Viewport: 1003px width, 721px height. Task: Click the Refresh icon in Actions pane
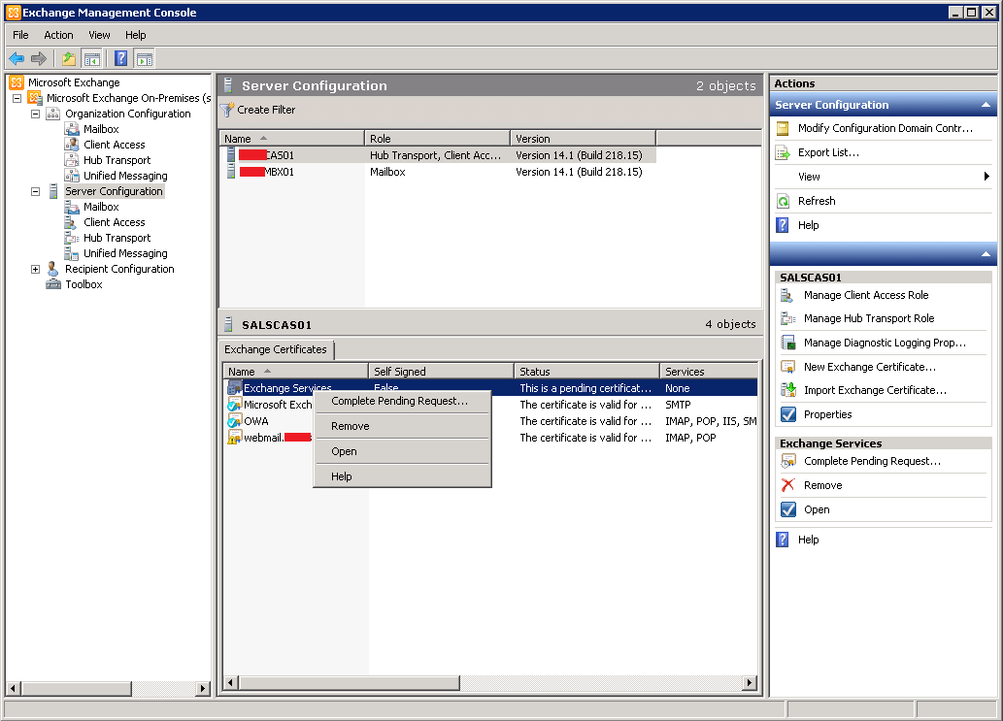[783, 201]
